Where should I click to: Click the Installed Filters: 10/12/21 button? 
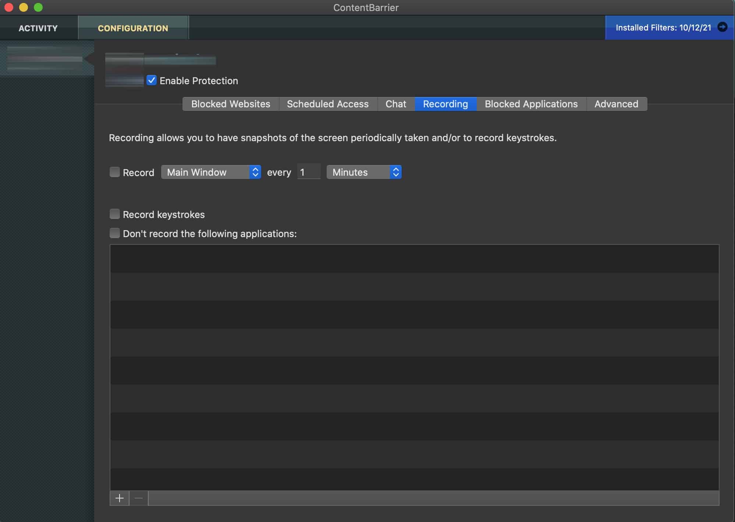[670, 28]
